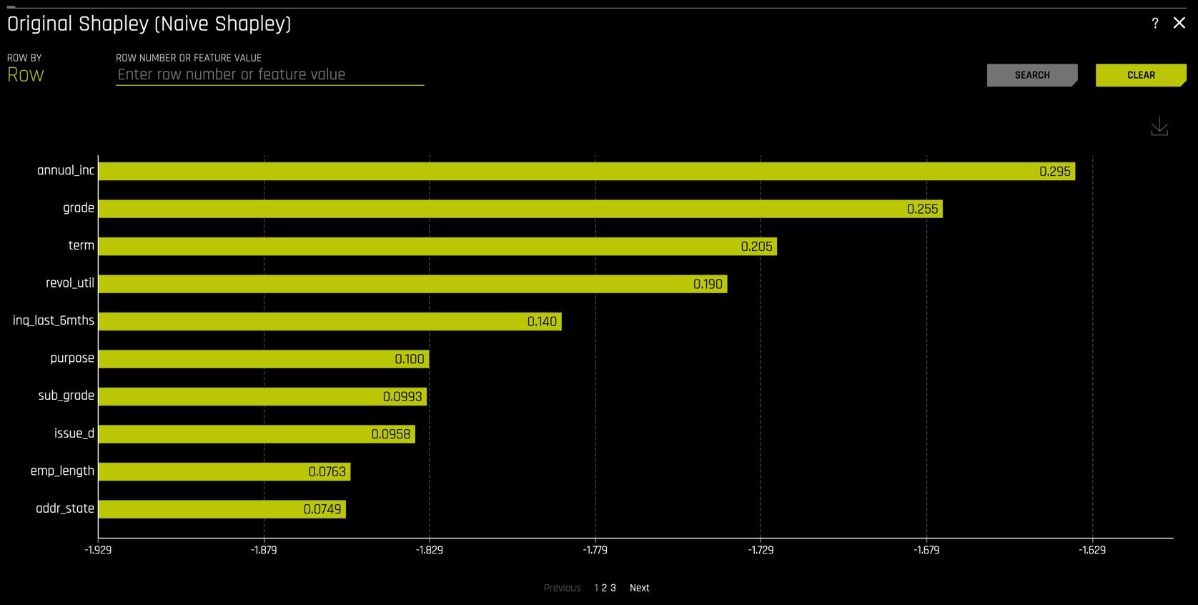This screenshot has width=1198, height=605.
Task: Click the download chart icon
Action: pos(1159,127)
